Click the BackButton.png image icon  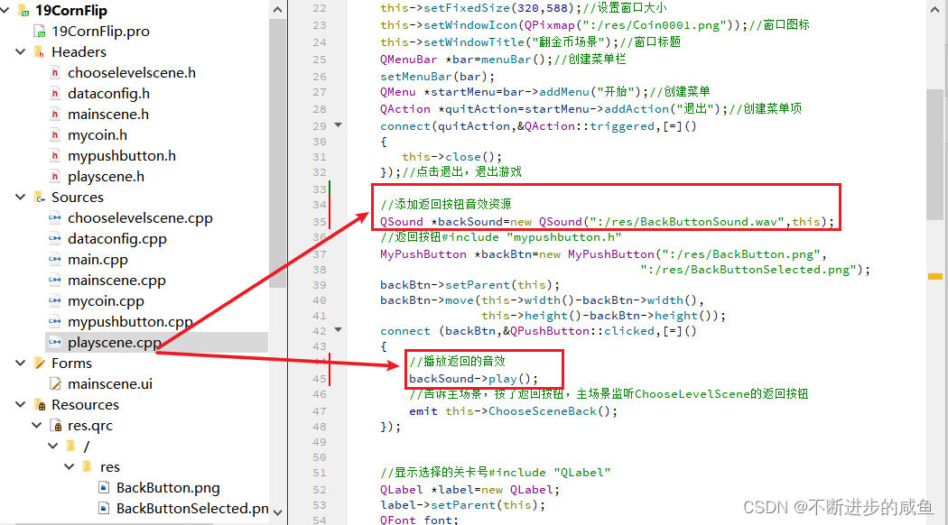coord(104,487)
